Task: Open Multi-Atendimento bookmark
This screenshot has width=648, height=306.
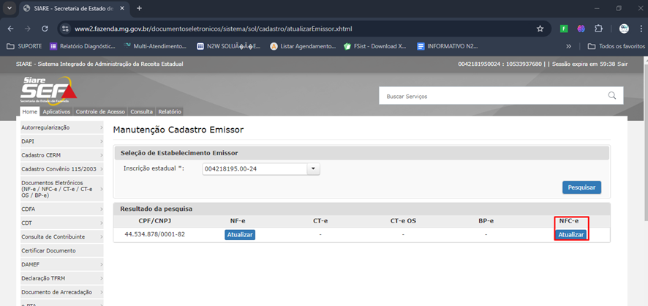Action: click(x=155, y=46)
